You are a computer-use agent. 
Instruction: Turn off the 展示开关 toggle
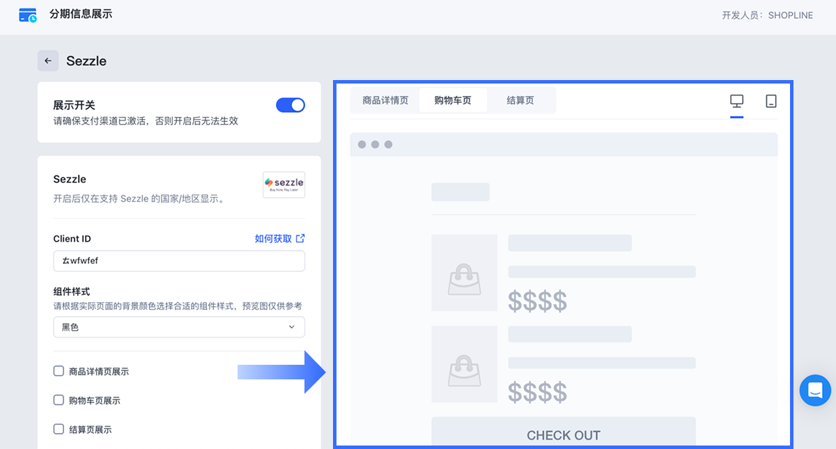pos(291,105)
